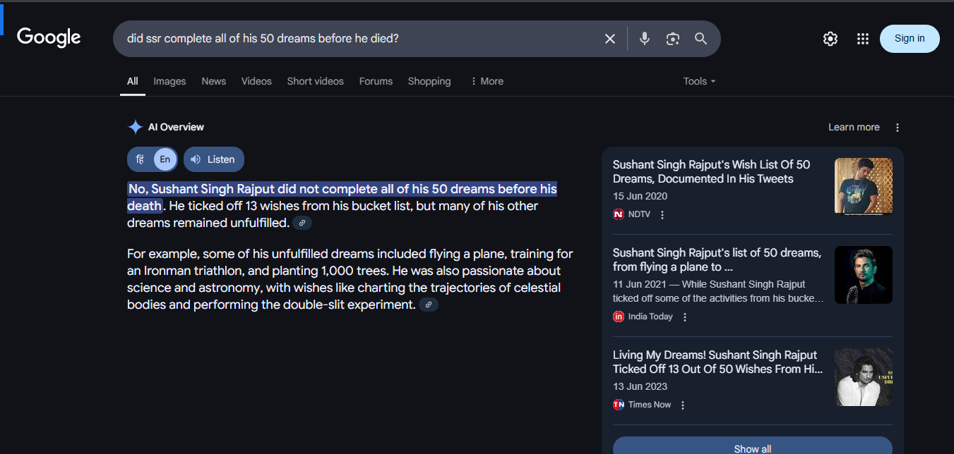Open India Today article 'list of 50 dreams'
Screen dimensions: 954x454
click(x=717, y=259)
